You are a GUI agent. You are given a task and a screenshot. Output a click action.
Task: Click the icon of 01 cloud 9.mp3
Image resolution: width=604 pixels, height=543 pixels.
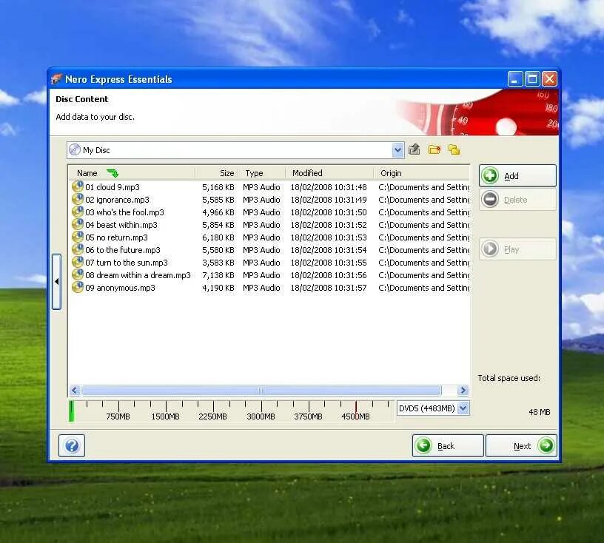[x=78, y=186]
